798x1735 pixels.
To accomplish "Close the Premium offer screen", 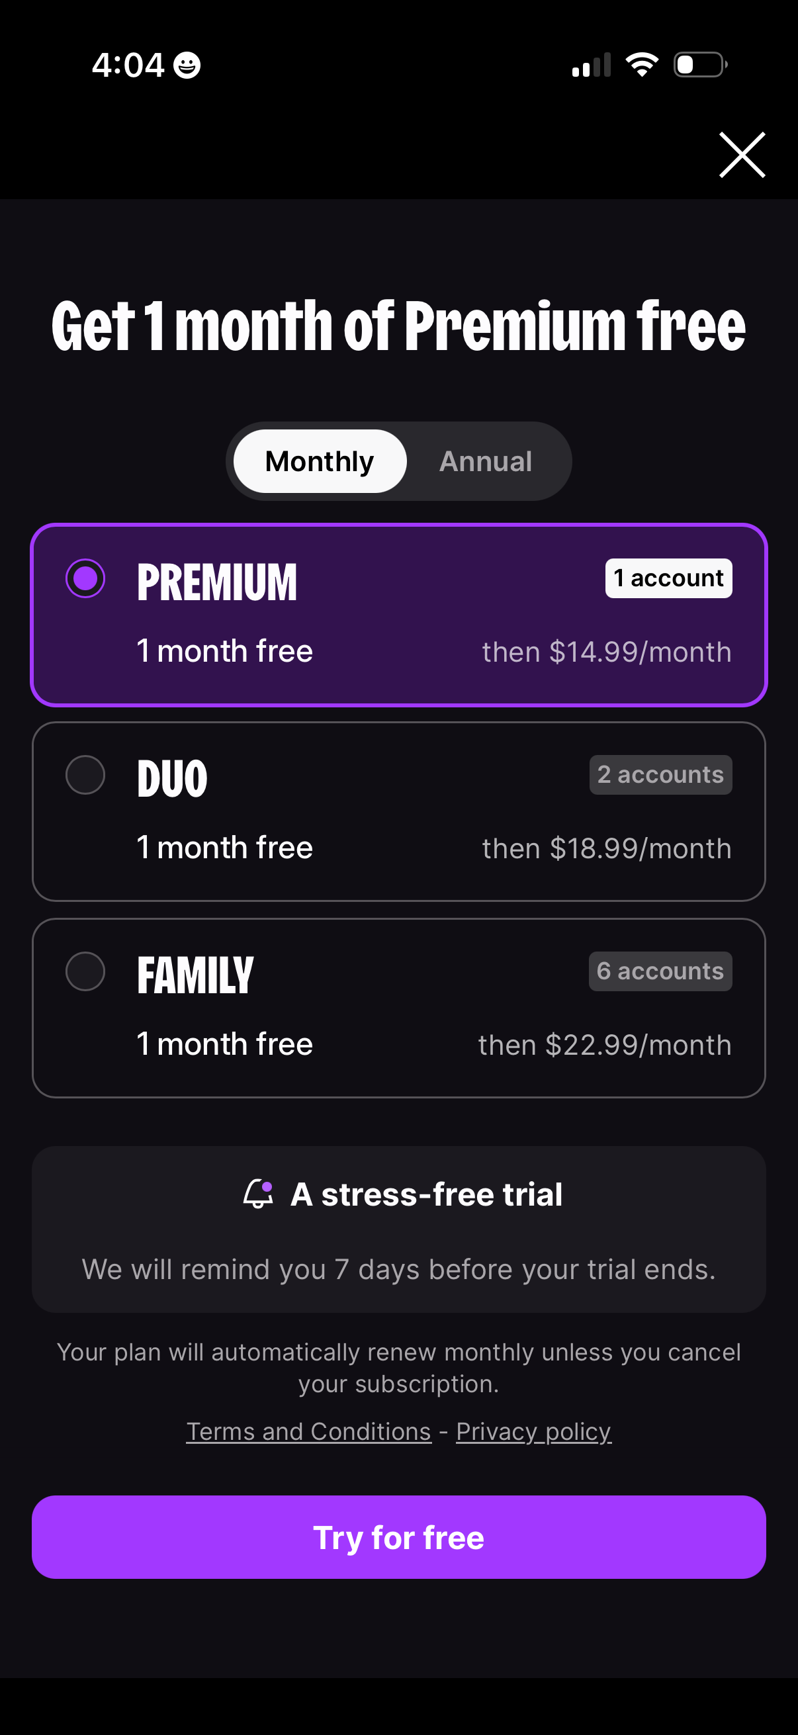I will pos(742,155).
